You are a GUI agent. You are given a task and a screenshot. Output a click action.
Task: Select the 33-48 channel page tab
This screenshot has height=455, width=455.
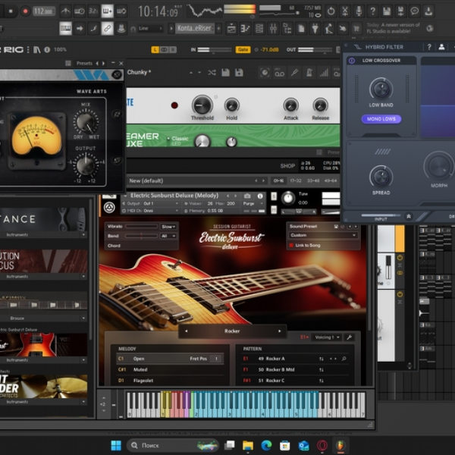(x=313, y=180)
